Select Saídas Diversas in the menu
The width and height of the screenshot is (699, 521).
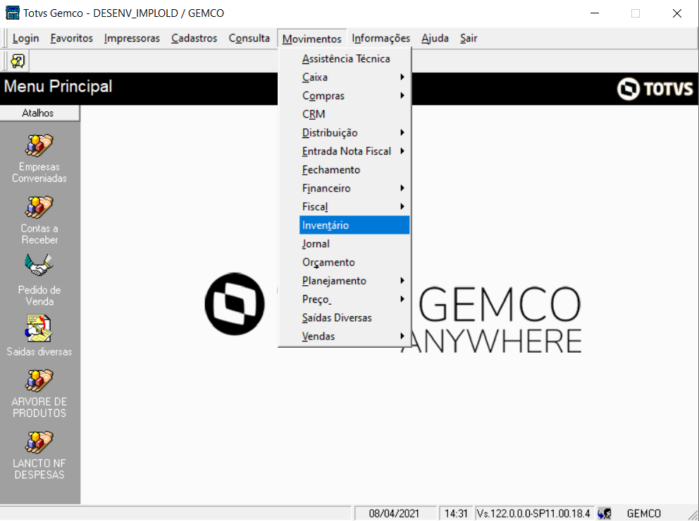coord(354,318)
